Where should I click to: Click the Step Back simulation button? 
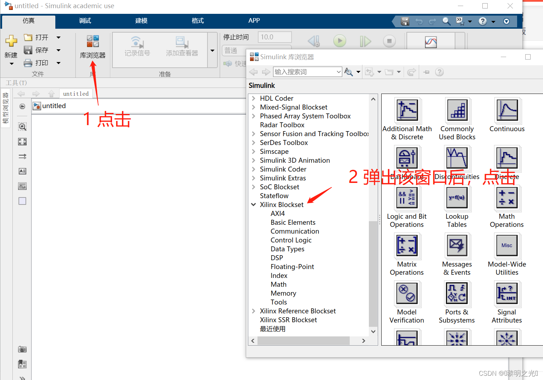314,41
